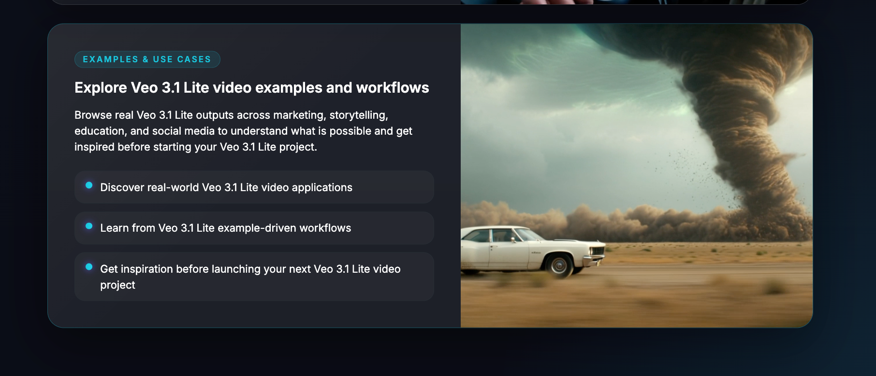876x376 pixels.
Task: Click the word "project" on the last list line
Action: tap(117, 285)
